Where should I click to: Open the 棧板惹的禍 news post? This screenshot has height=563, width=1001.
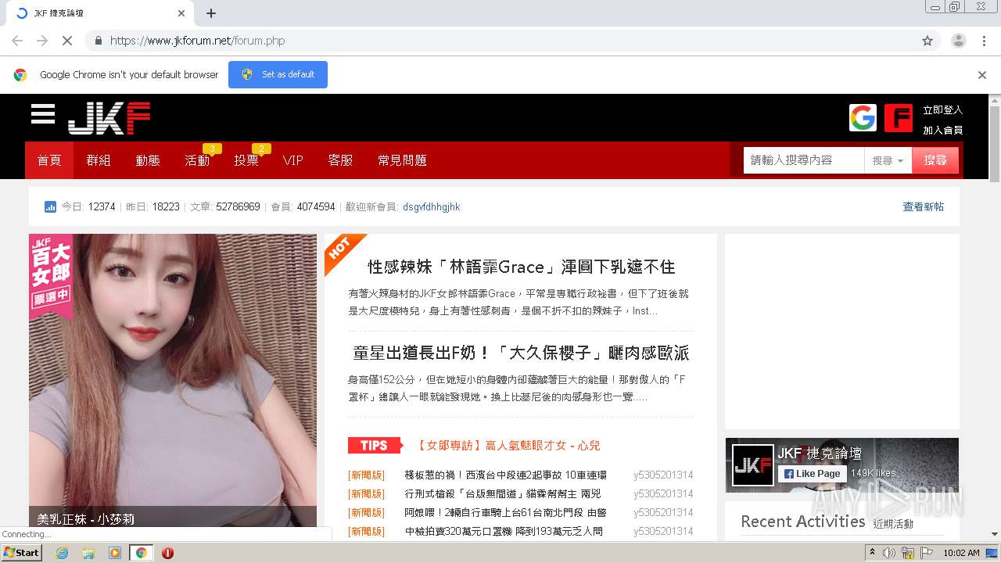point(505,475)
